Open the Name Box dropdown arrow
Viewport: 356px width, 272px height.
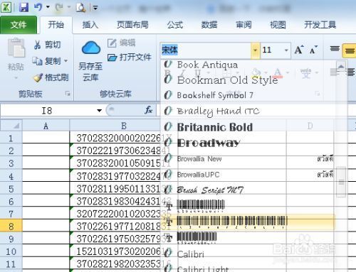(99, 111)
